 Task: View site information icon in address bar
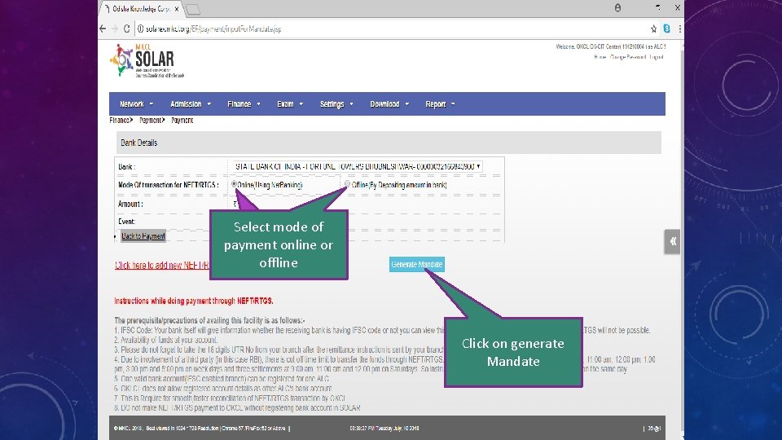(x=141, y=29)
